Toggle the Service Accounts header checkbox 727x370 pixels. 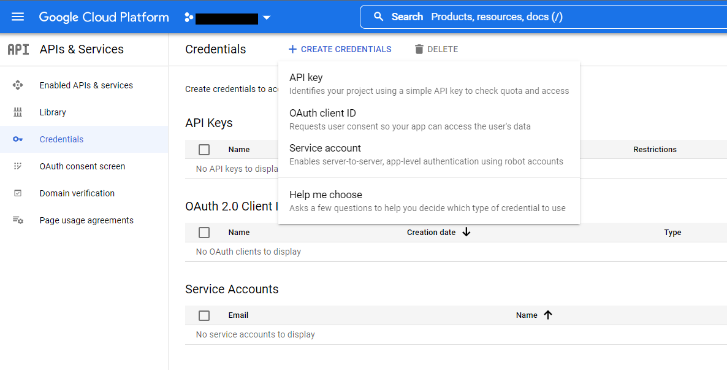[x=204, y=315]
